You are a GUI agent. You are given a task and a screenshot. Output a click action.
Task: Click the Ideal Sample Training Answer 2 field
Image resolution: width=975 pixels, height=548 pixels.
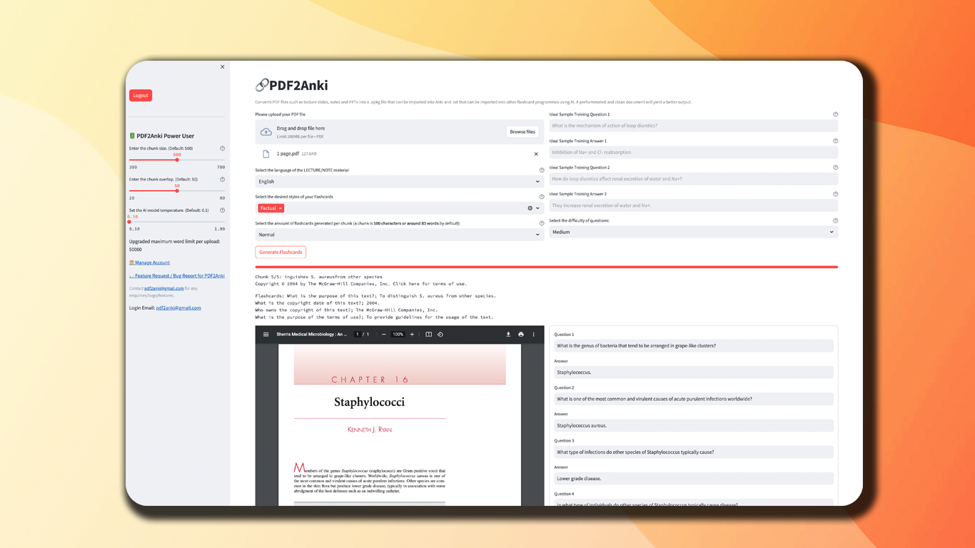(x=693, y=205)
